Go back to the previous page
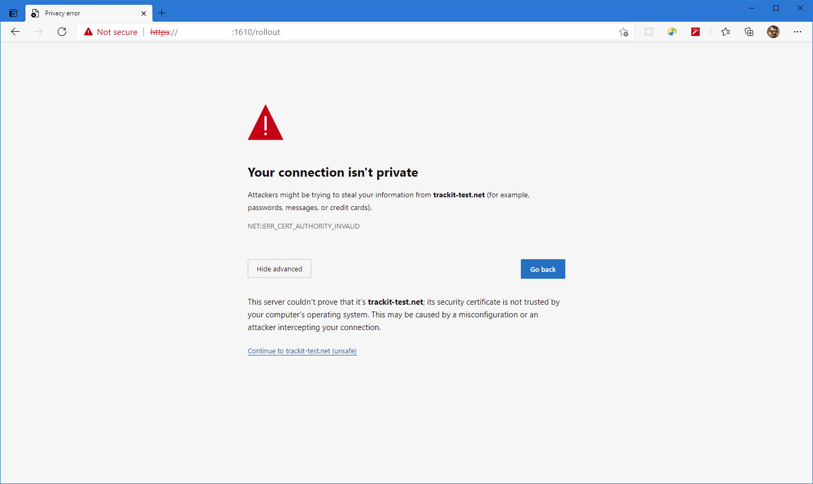The height and width of the screenshot is (484, 813). (x=15, y=32)
